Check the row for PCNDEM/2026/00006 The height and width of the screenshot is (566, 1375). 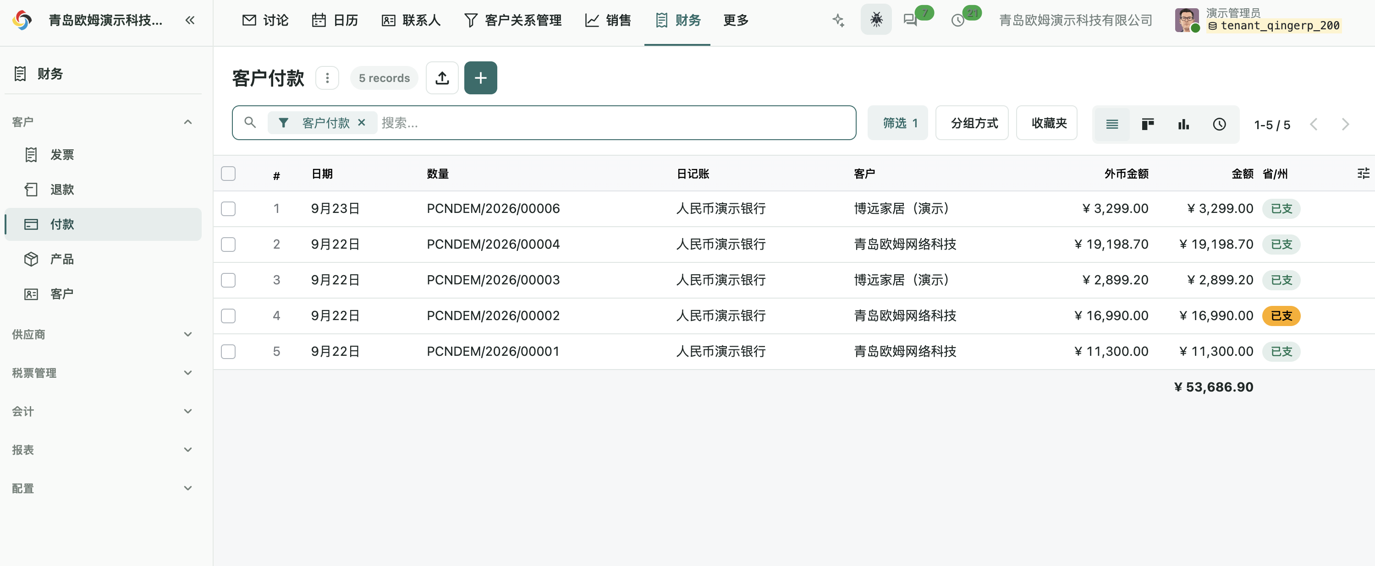click(228, 208)
